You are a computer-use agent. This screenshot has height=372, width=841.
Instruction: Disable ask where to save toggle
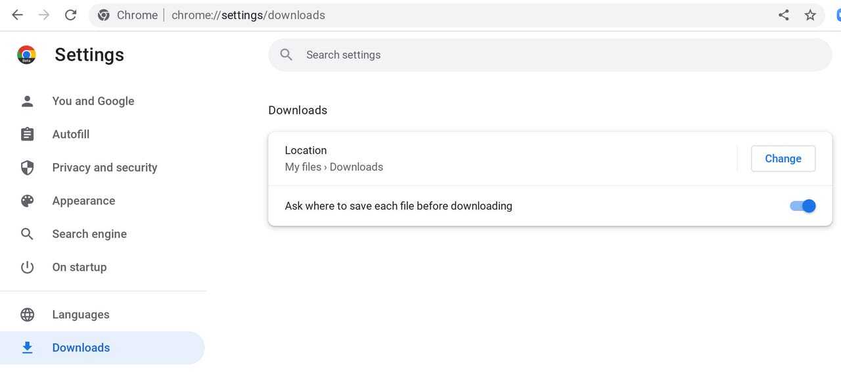pos(802,206)
